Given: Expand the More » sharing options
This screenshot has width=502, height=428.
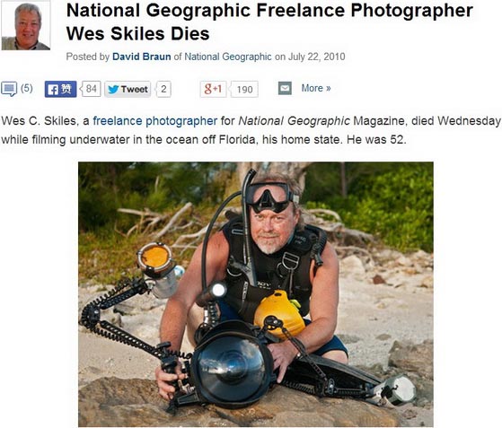Looking at the screenshot, I should tap(316, 88).
